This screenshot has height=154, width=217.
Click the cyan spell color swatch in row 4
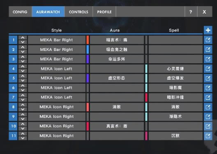(146, 69)
